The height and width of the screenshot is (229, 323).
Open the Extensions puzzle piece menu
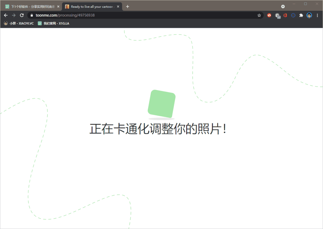click(301, 15)
